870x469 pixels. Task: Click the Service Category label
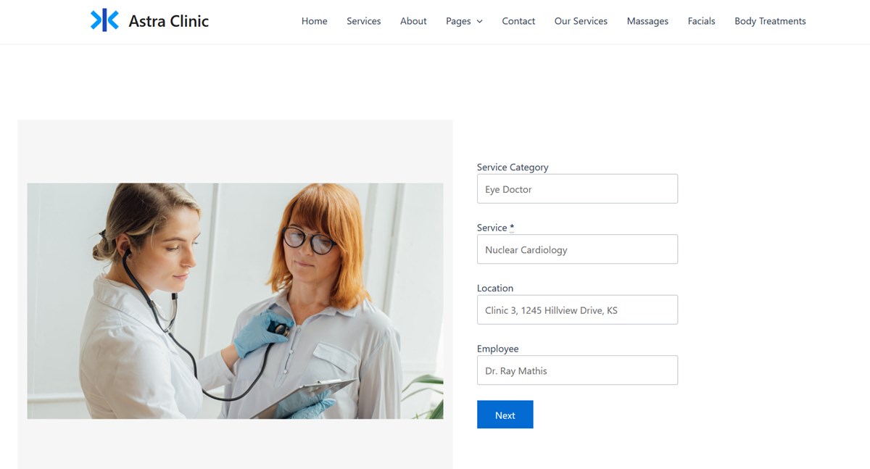pos(513,167)
